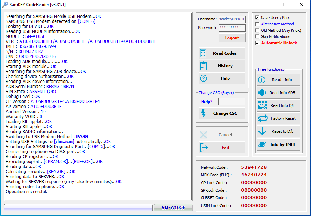The image size is (311, 216).
Task: Click IMEI number 356786100793599 in log
Action: click(x=37, y=46)
